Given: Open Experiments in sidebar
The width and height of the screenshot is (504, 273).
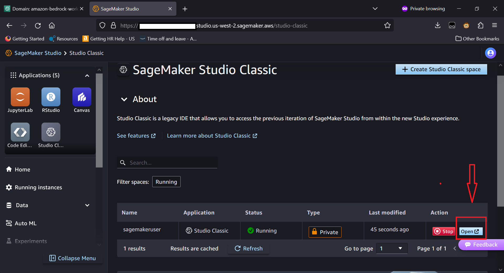Looking at the screenshot, I should tap(27, 241).
